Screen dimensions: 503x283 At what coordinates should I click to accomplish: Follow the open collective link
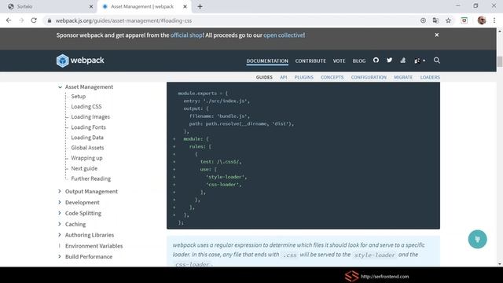pyautogui.click(x=283, y=35)
